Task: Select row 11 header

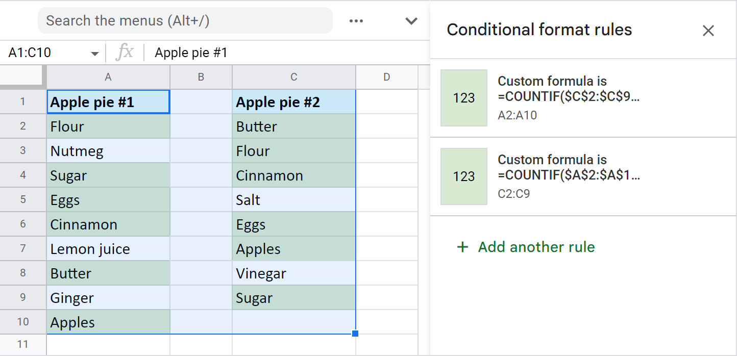Action: 23,344
